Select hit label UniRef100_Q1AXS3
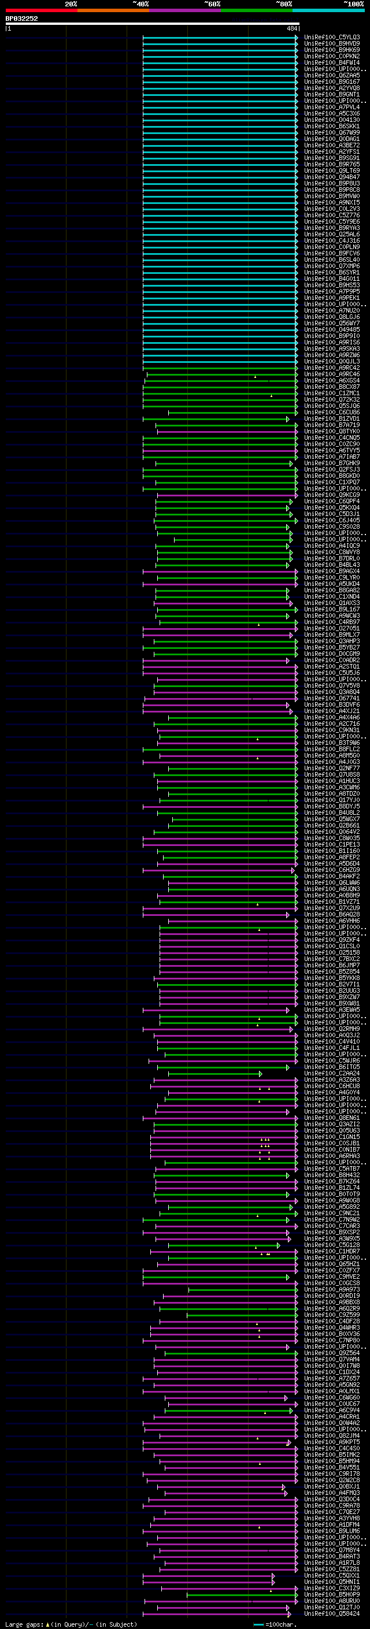This screenshot has height=1629, width=370. (332, 603)
